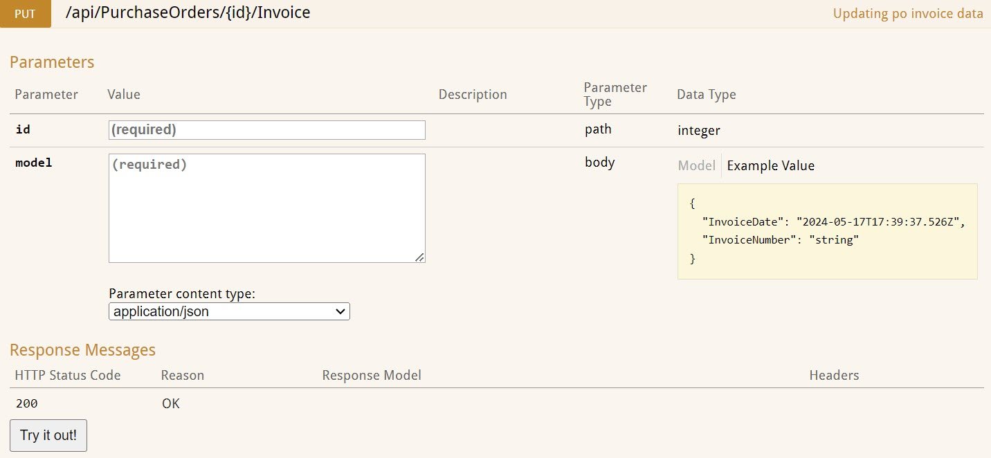Open the endpoint path /api/PurchaseOrders/{id}/Invoice
Screen dimensions: 991x458
[x=188, y=12]
